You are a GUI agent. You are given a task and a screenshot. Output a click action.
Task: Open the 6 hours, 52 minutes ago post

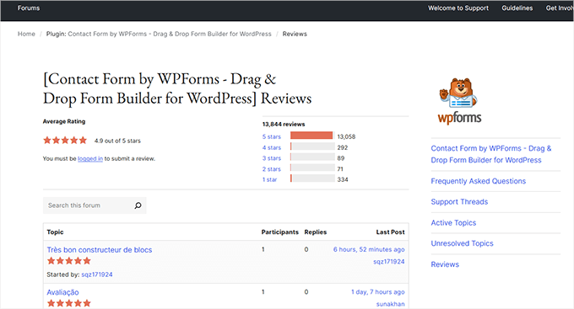coord(369,249)
